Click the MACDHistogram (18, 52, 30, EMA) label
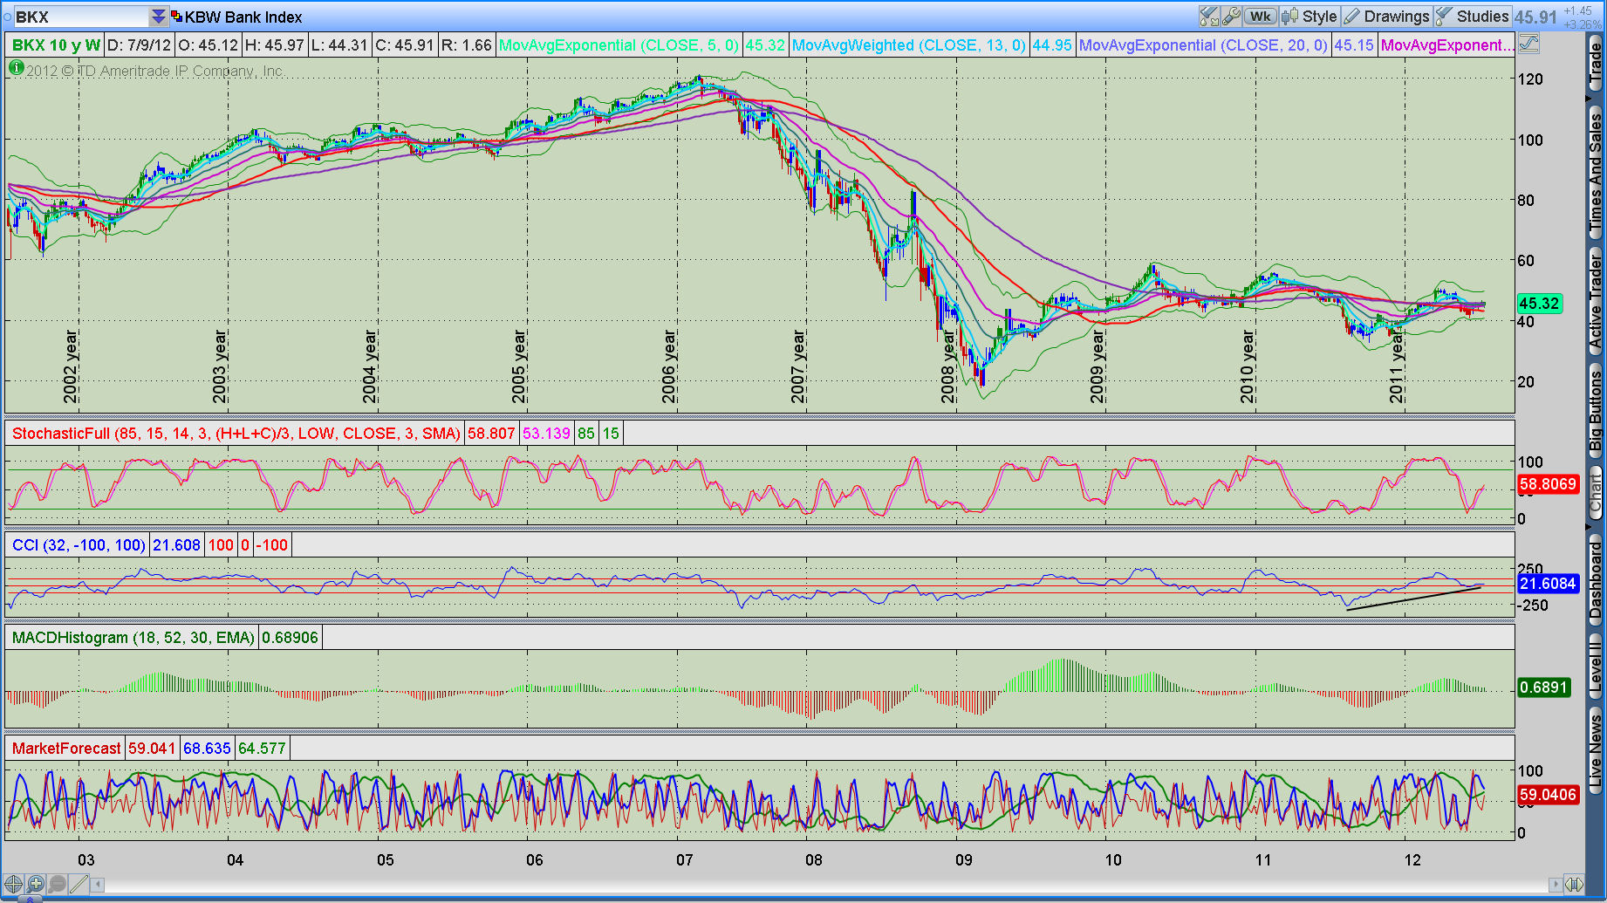1607x903 pixels. point(133,638)
